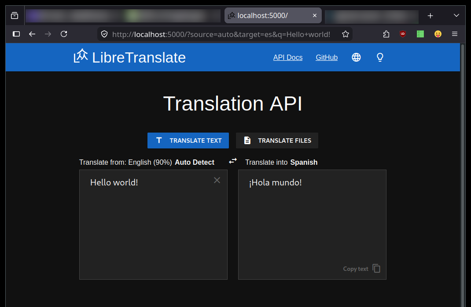Click the tracking protection shield icon
This screenshot has height=307, width=471.
click(x=104, y=34)
